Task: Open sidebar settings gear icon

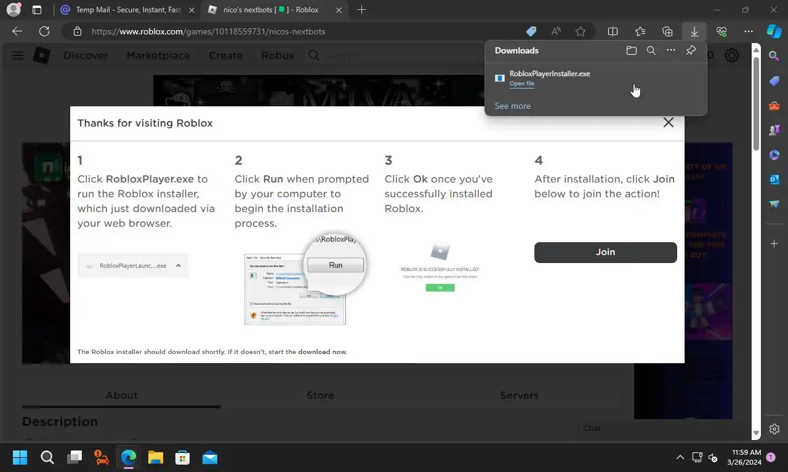Action: 774,429
